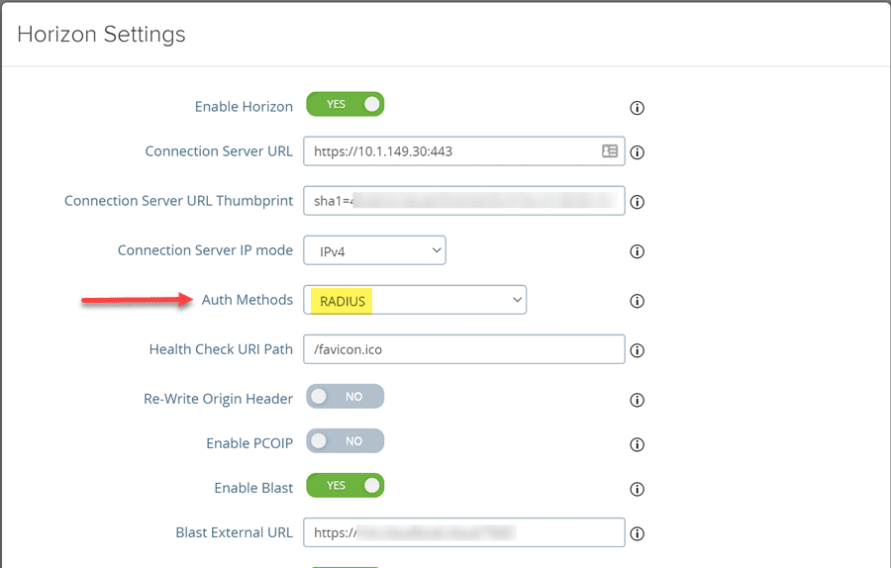Open info for Re-Write Origin Header
The width and height of the screenshot is (891, 568).
click(x=638, y=400)
